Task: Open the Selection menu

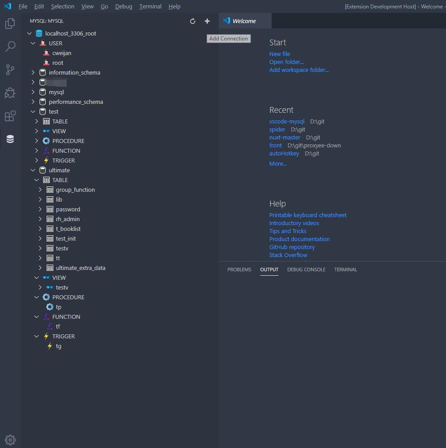Action: click(63, 6)
